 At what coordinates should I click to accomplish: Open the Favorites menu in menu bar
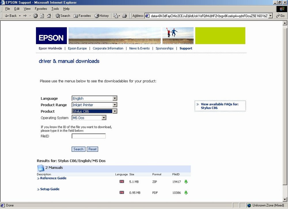click(41, 9)
